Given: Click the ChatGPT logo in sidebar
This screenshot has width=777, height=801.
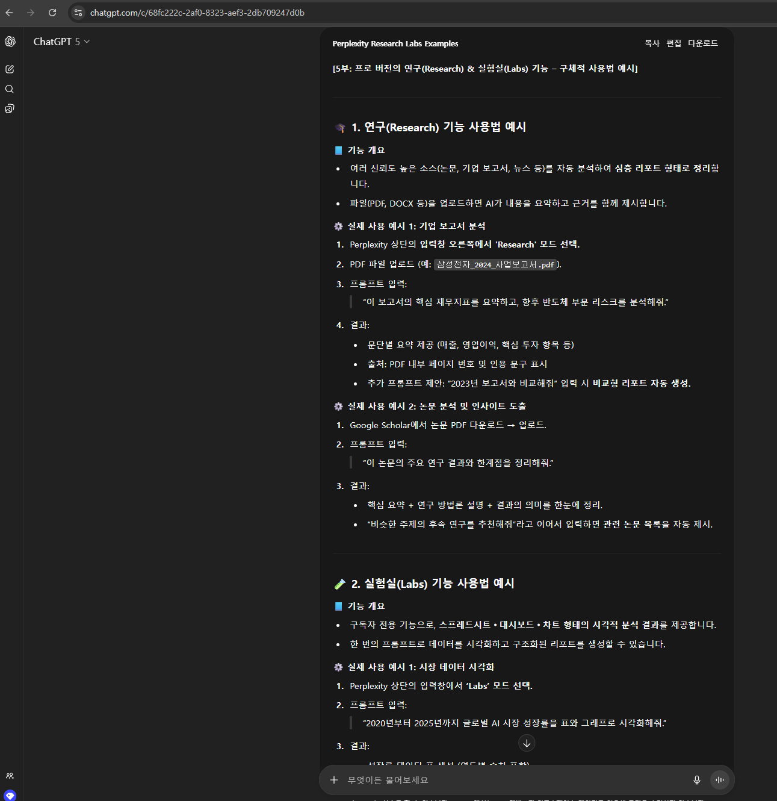Looking at the screenshot, I should (x=10, y=42).
